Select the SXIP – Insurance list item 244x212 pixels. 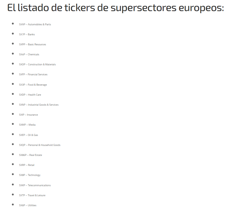(29, 115)
